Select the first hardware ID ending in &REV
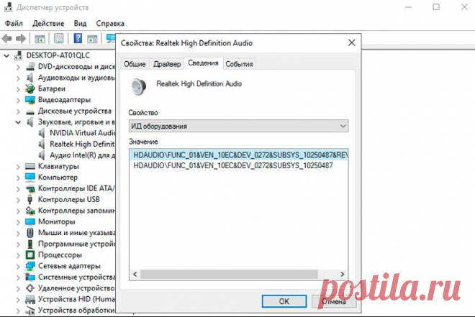The height and width of the screenshot is (317, 475). (x=240, y=155)
